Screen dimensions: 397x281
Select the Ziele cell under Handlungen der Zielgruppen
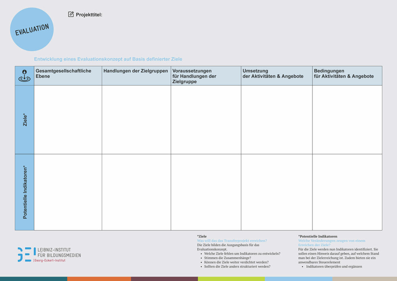pos(136,119)
